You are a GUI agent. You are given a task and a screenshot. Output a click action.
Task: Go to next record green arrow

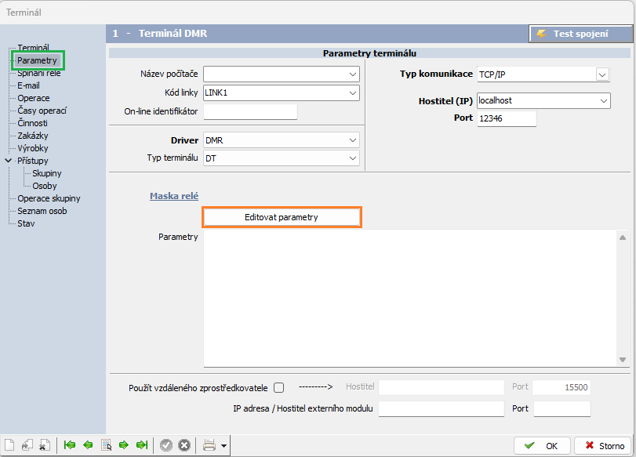124,445
